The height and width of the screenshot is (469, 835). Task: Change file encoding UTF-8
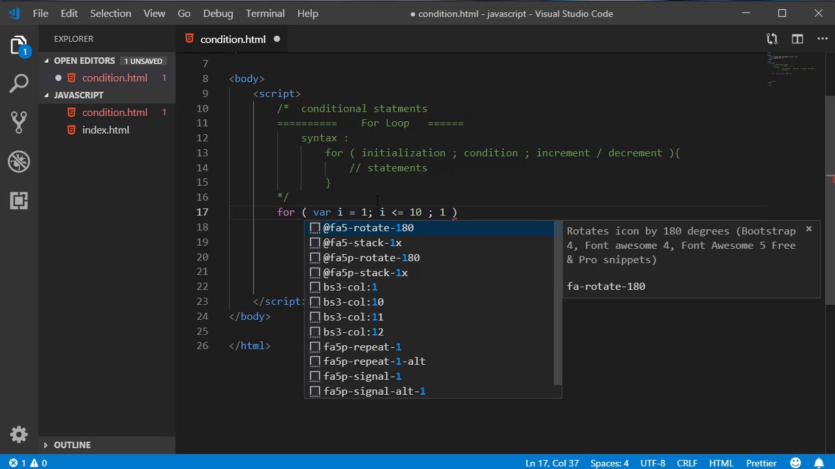pyautogui.click(x=652, y=463)
